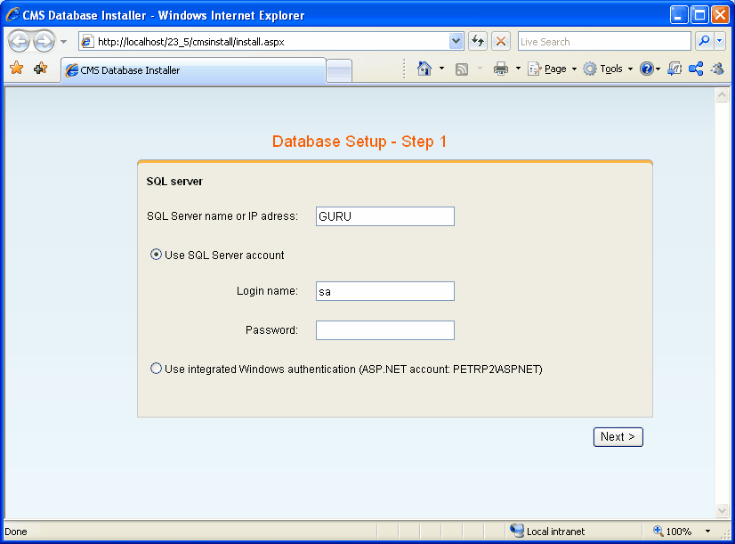Open the Page menu
This screenshot has height=544, width=735.
click(552, 69)
